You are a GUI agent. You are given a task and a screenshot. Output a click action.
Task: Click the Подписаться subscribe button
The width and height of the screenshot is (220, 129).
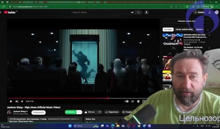pos(38,113)
